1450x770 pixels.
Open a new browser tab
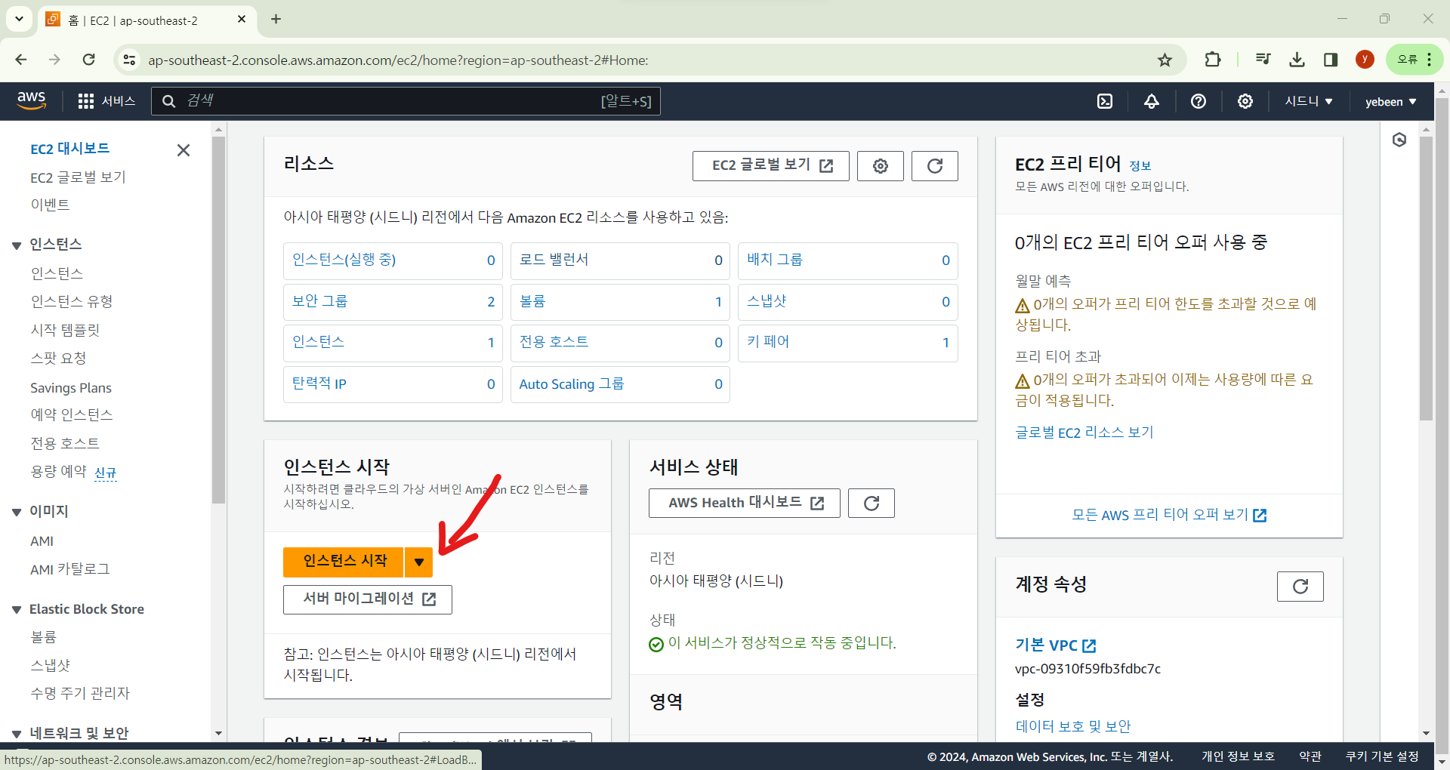pyautogui.click(x=276, y=19)
